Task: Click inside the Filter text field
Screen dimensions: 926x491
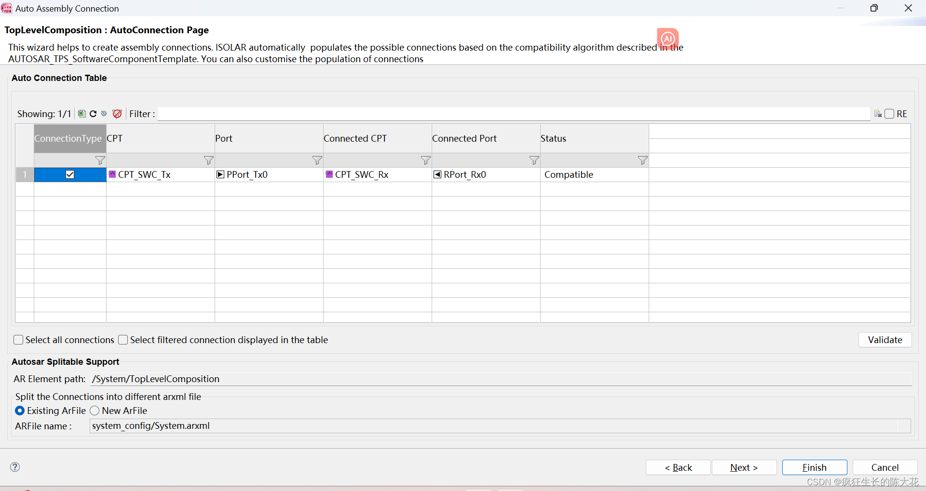Action: point(434,114)
